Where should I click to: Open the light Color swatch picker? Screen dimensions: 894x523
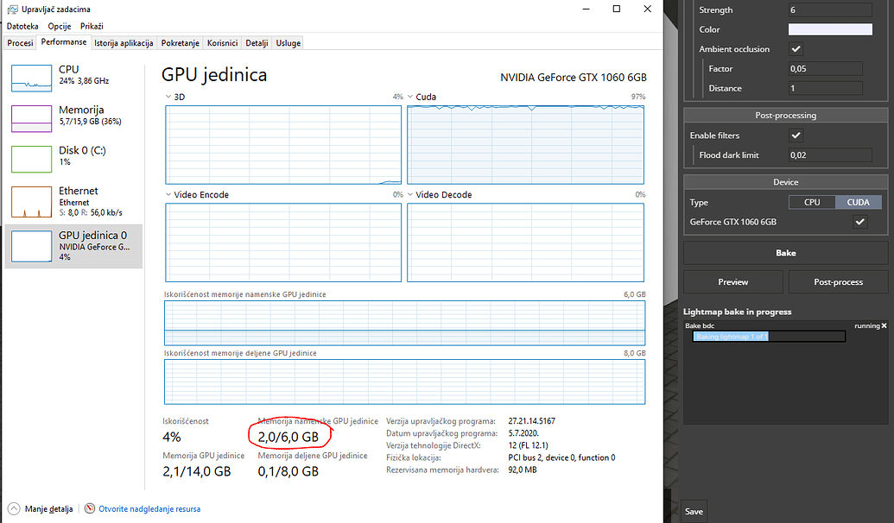coord(829,29)
